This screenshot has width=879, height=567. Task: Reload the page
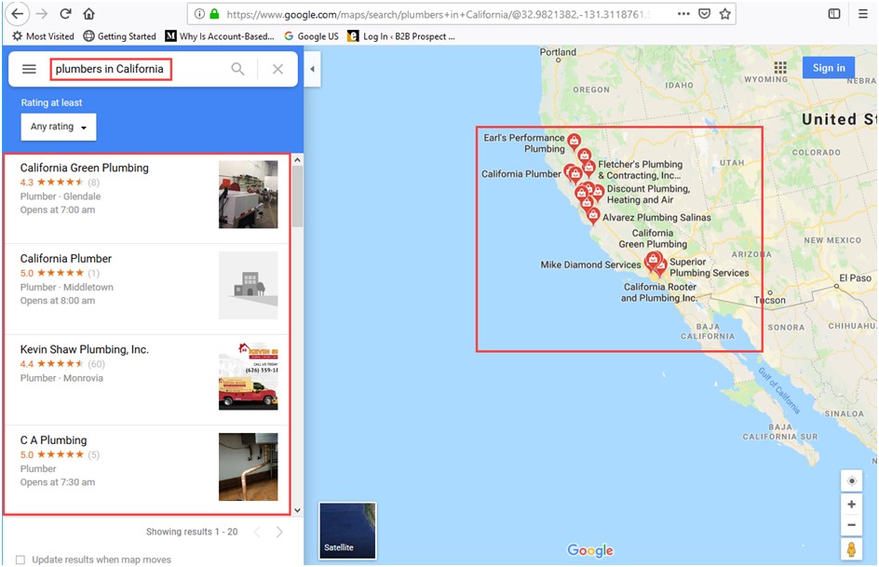pos(65,14)
